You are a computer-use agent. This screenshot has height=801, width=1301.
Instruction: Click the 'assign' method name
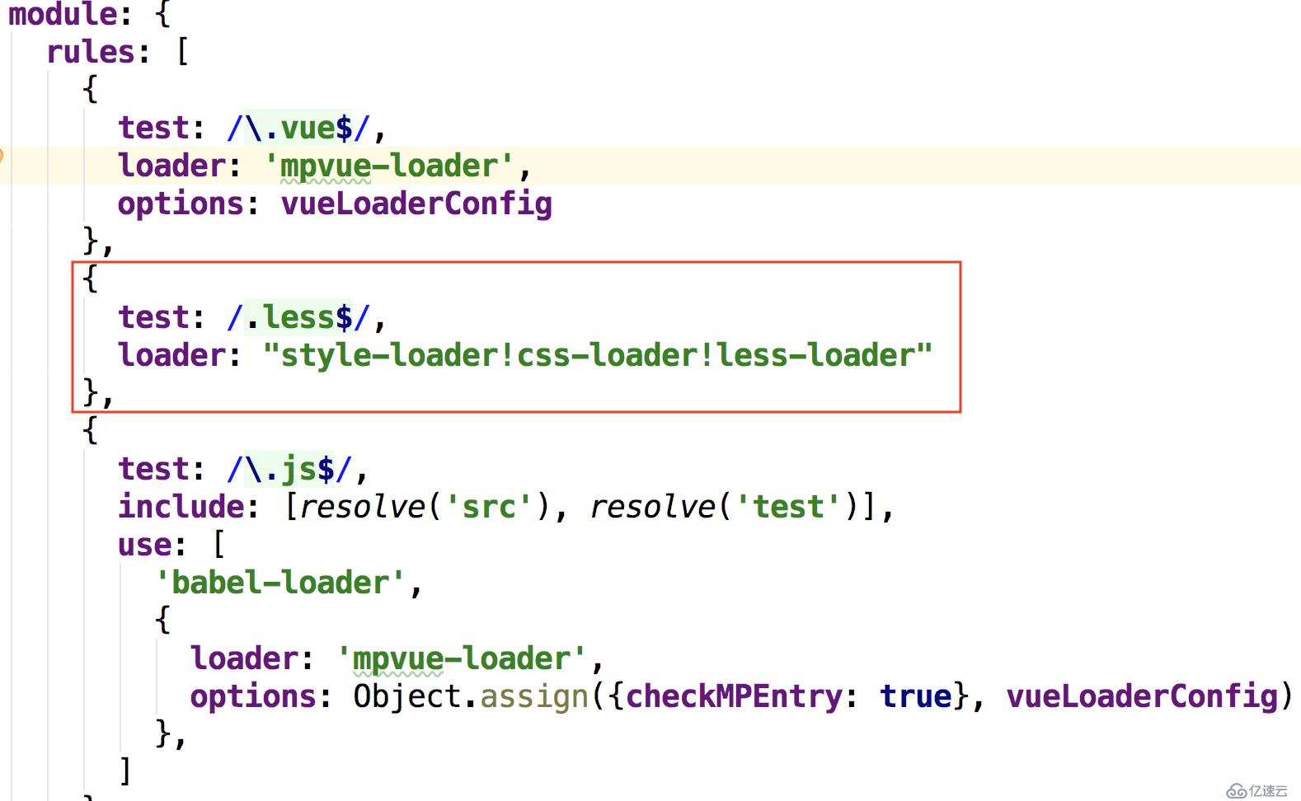[534, 698]
